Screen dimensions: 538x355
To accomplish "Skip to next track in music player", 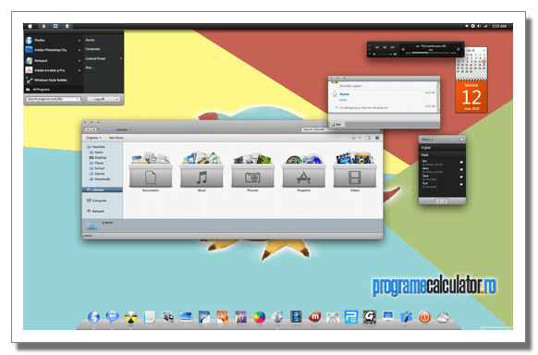I will 392,47.
